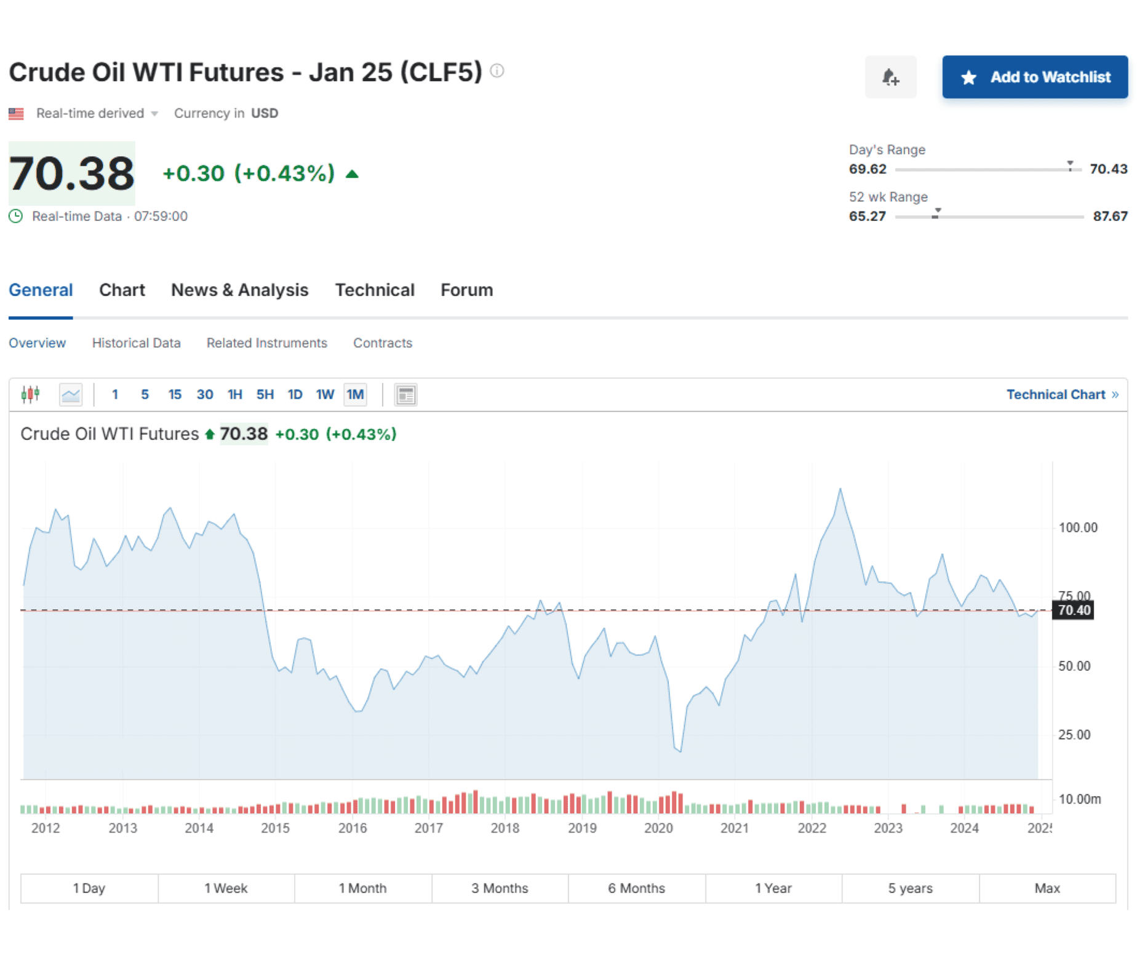Open the Real-time derived dropdown
The width and height of the screenshot is (1137, 958).
point(153,113)
